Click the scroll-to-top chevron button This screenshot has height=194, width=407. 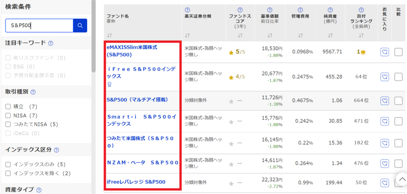tap(402, 179)
